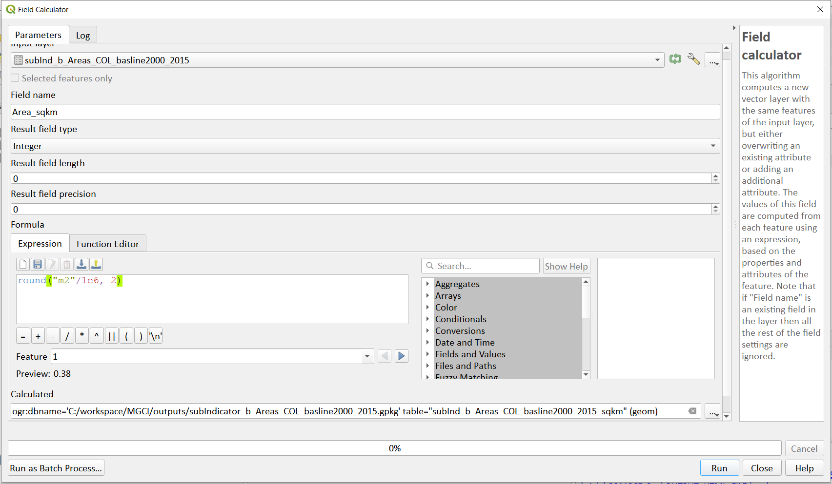Viewport: 832px width, 484px height.
Task: Click the parameters panel scroll up arrow
Action: 727,48
